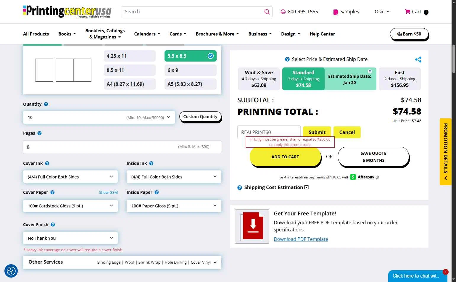Screen dimensions: 456x282
Task: Choose Wait & Save shipping option
Action: [259, 79]
